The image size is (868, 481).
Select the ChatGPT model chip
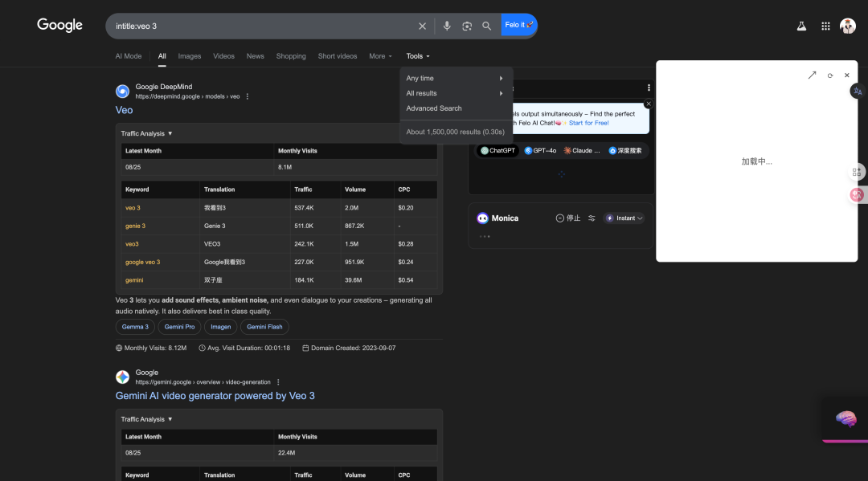coord(497,150)
